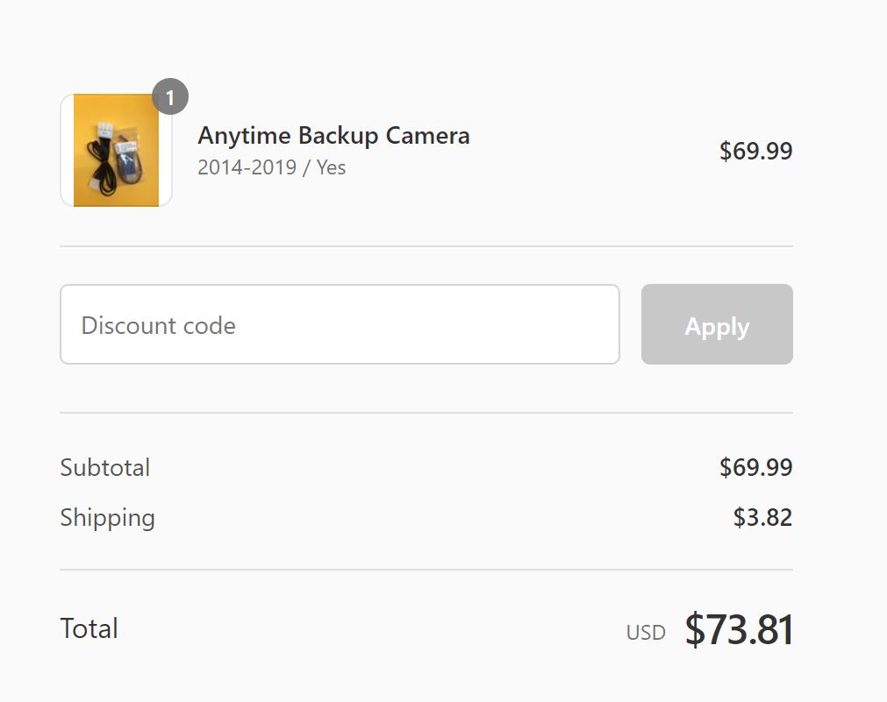
Task: Click the Anytime Backup Camera product thumbnail
Action: pyautogui.click(x=116, y=151)
